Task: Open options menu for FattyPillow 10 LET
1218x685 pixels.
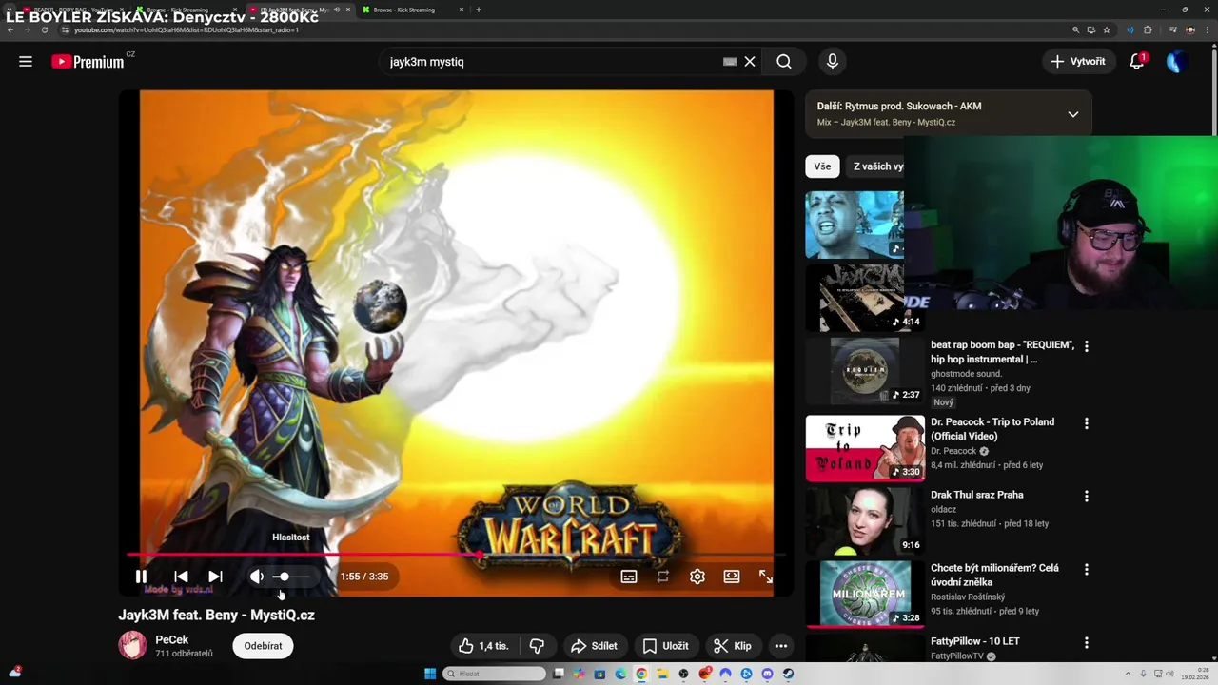Action: click(x=1087, y=642)
